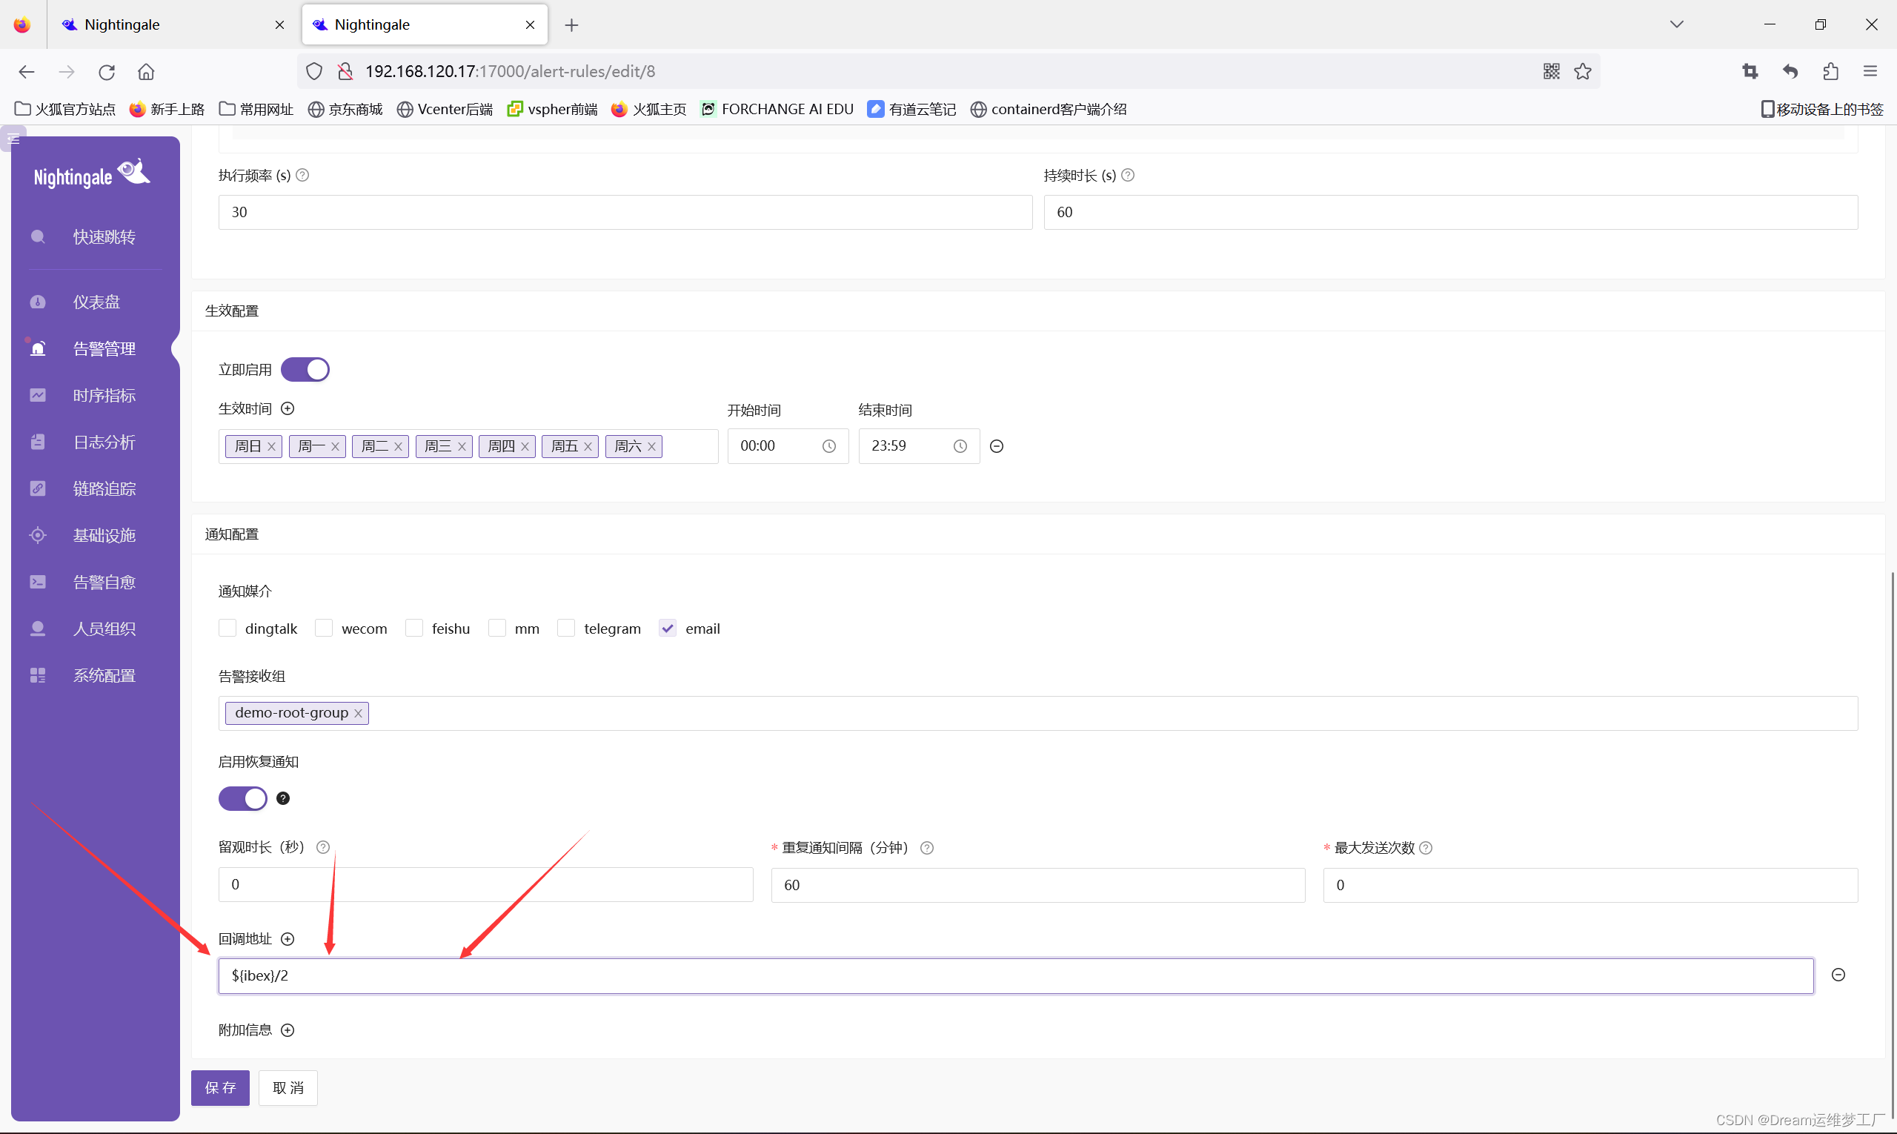
Task: Click plus icon beside 生效时间
Action: (288, 409)
